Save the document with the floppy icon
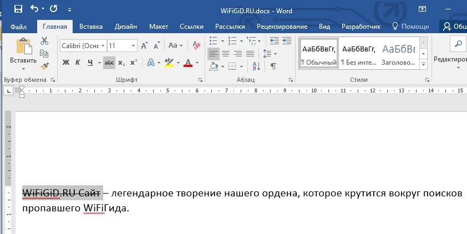Viewport: 467px width, 234px height. (18, 9)
